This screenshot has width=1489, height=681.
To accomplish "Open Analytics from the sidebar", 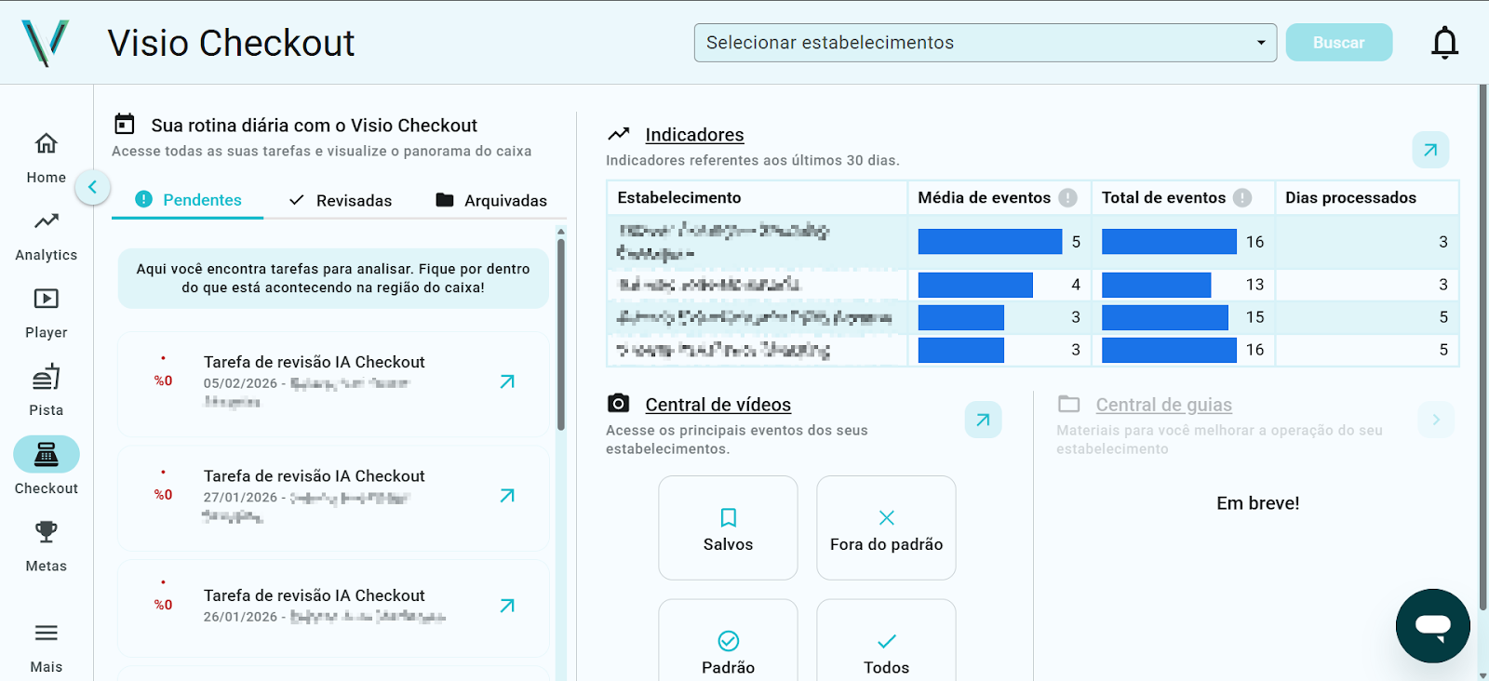I will click(x=46, y=234).
